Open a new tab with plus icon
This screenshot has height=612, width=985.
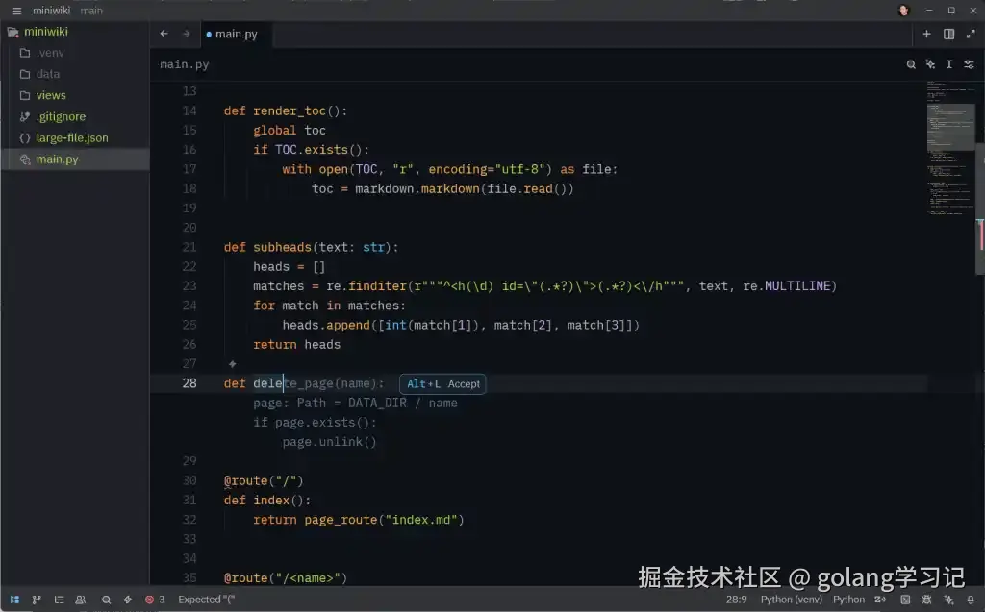tap(926, 34)
